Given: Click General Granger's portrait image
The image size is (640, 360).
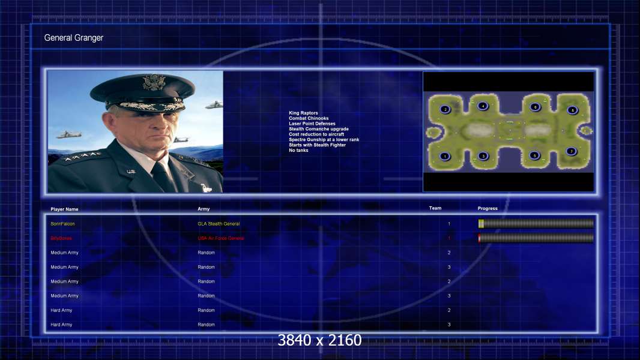Looking at the screenshot, I should point(136,131).
